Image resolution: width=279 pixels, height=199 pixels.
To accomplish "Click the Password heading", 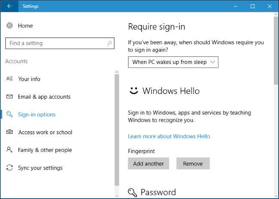I will coord(158,192).
